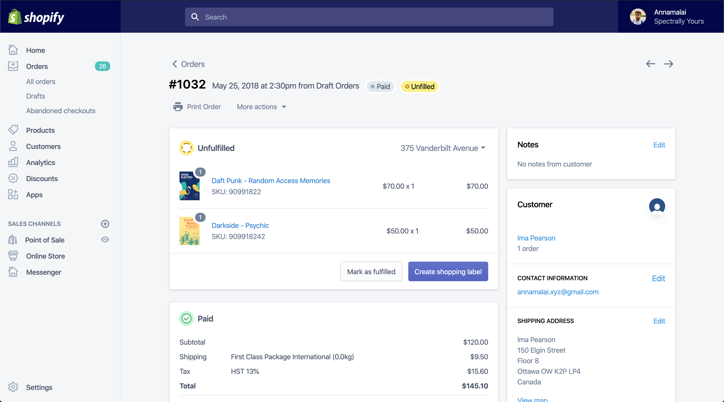Go to next order with right arrow

(668, 64)
